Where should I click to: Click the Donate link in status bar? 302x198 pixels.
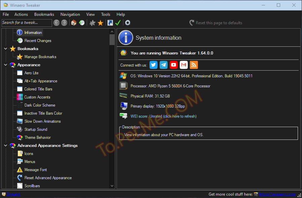13,194
